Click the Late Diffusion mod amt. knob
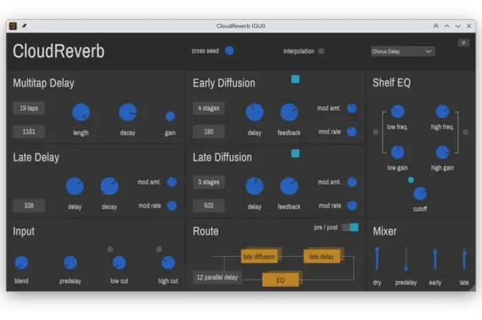This screenshot has width=482, height=320. click(352, 182)
